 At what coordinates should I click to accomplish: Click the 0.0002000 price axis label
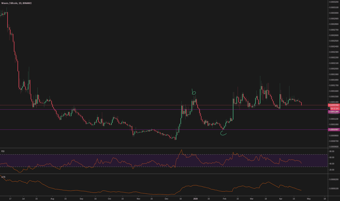tap(334, 69)
